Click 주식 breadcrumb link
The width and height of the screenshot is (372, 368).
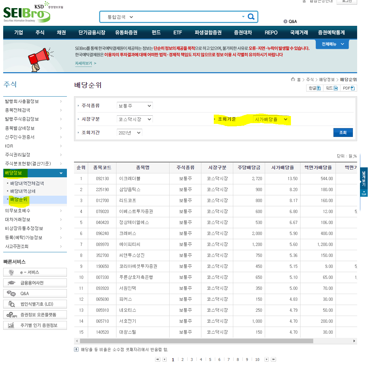[310, 79]
